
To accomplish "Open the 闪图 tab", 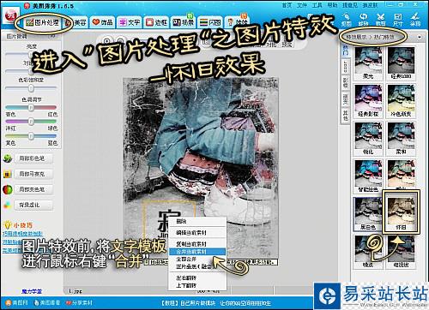I will tap(210, 22).
